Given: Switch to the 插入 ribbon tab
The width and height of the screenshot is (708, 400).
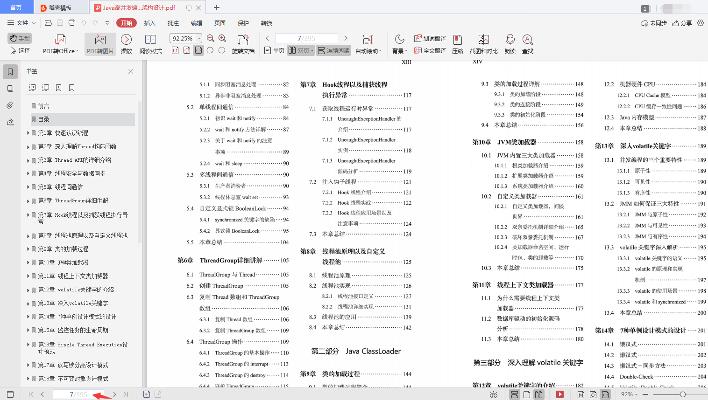Looking at the screenshot, I should [149, 23].
